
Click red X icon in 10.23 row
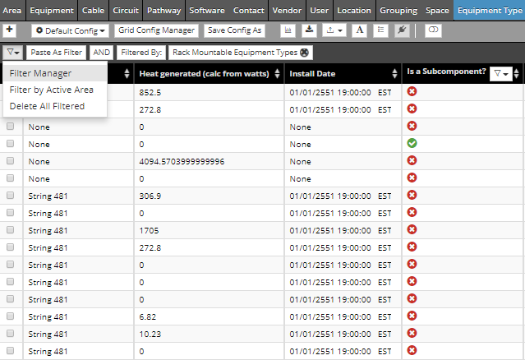(x=412, y=333)
